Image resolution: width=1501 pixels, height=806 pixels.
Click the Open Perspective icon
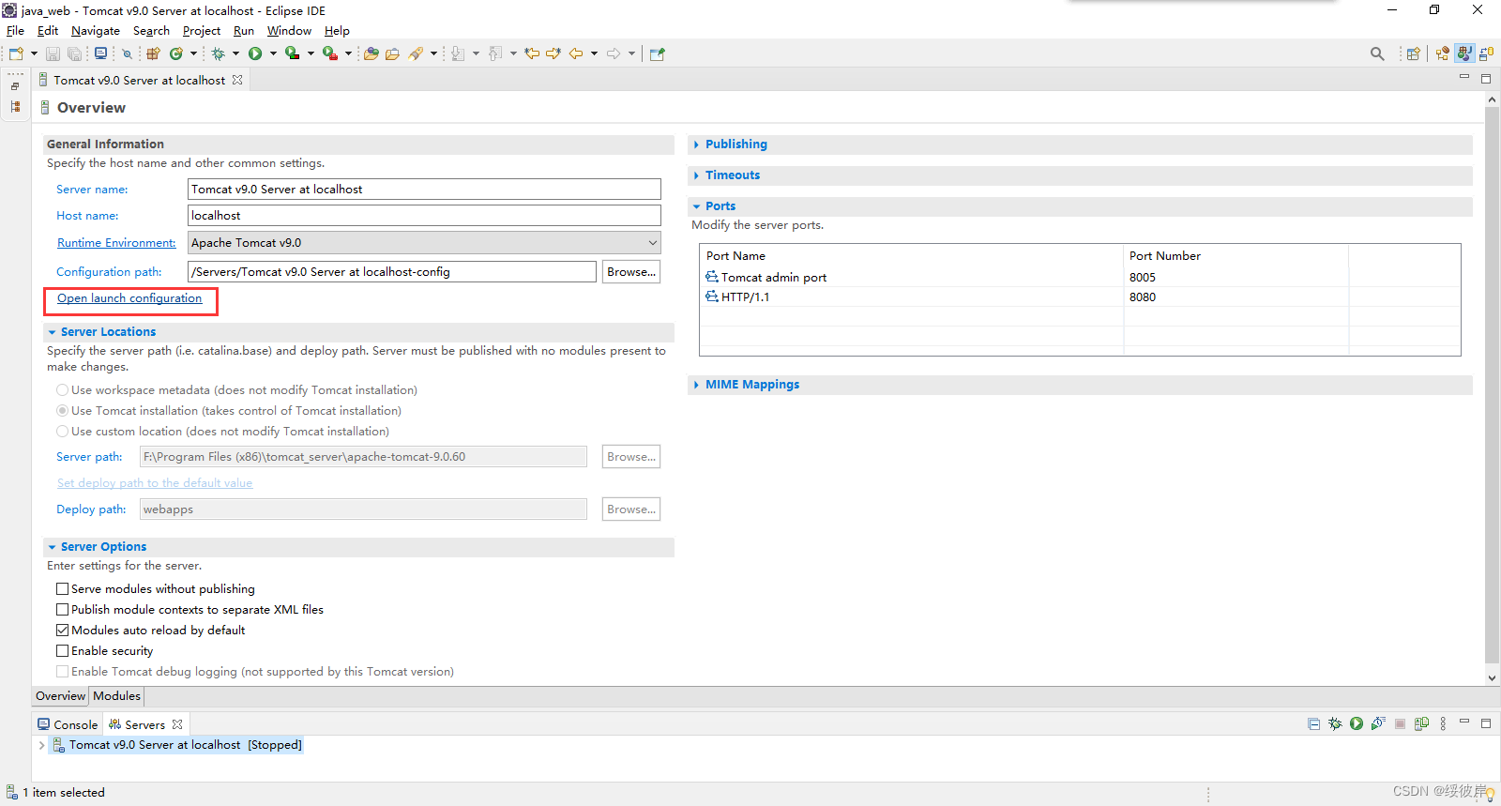[x=1413, y=53]
